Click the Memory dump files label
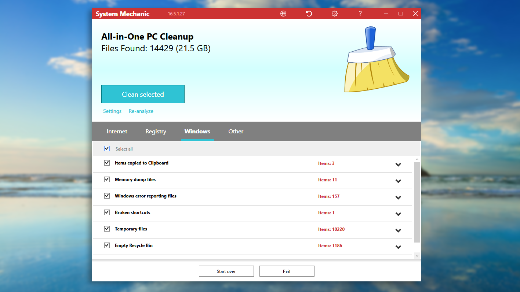Screen dimensions: 520x292 135,180
